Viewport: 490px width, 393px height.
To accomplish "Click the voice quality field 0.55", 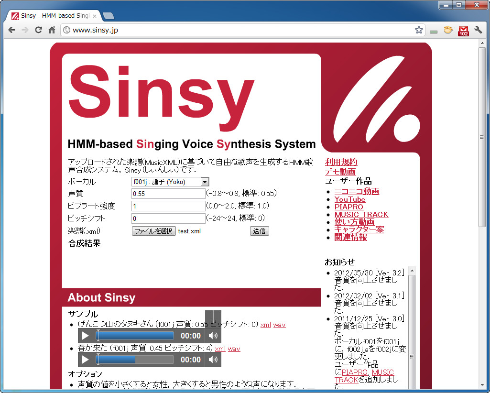I will coord(168,194).
